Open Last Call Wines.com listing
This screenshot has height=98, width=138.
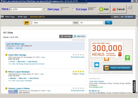point(15,44)
